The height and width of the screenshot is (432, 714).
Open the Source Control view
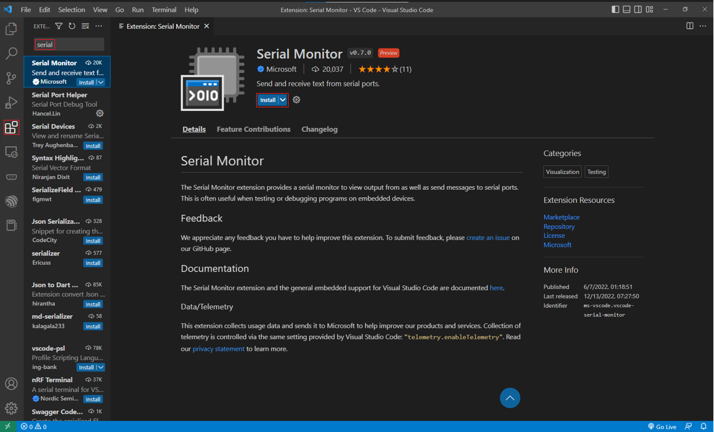pos(11,78)
